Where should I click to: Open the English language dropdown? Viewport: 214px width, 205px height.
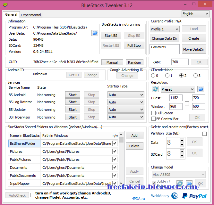coord(195,14)
